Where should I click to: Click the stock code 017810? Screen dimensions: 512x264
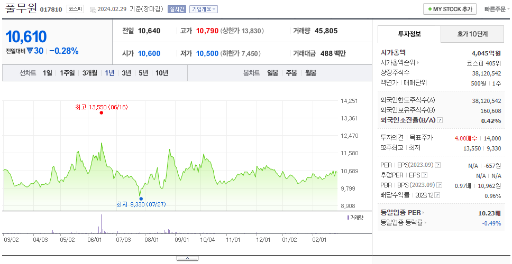tap(51, 10)
